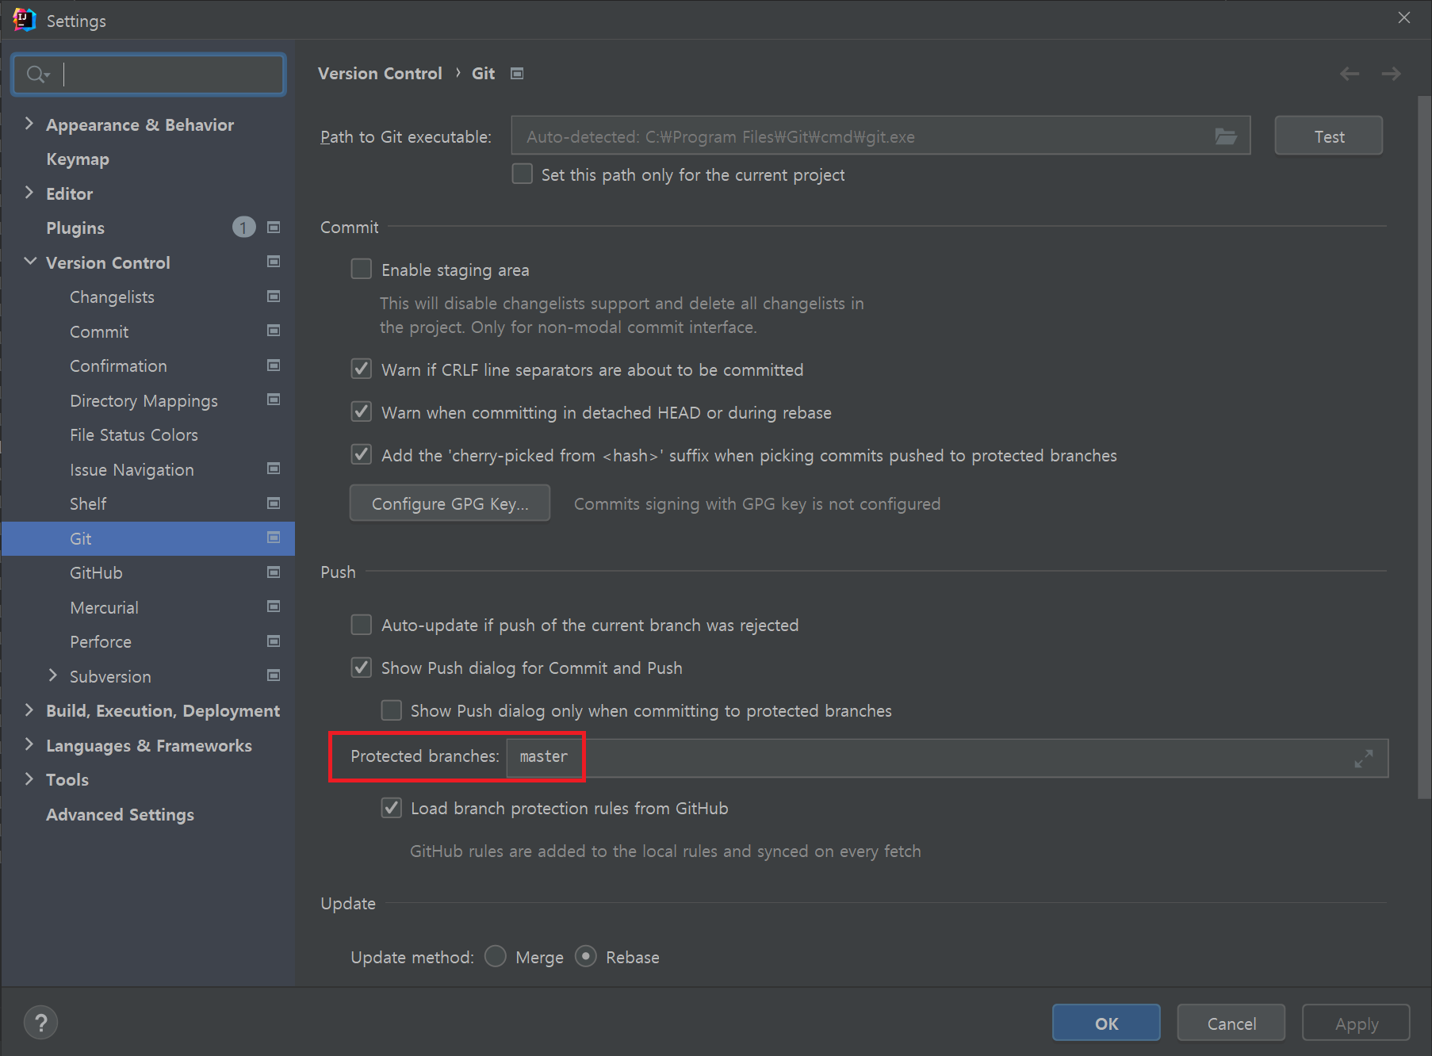Toggle 'Load branch protection rules from GitHub'
1432x1056 pixels.
tap(391, 808)
